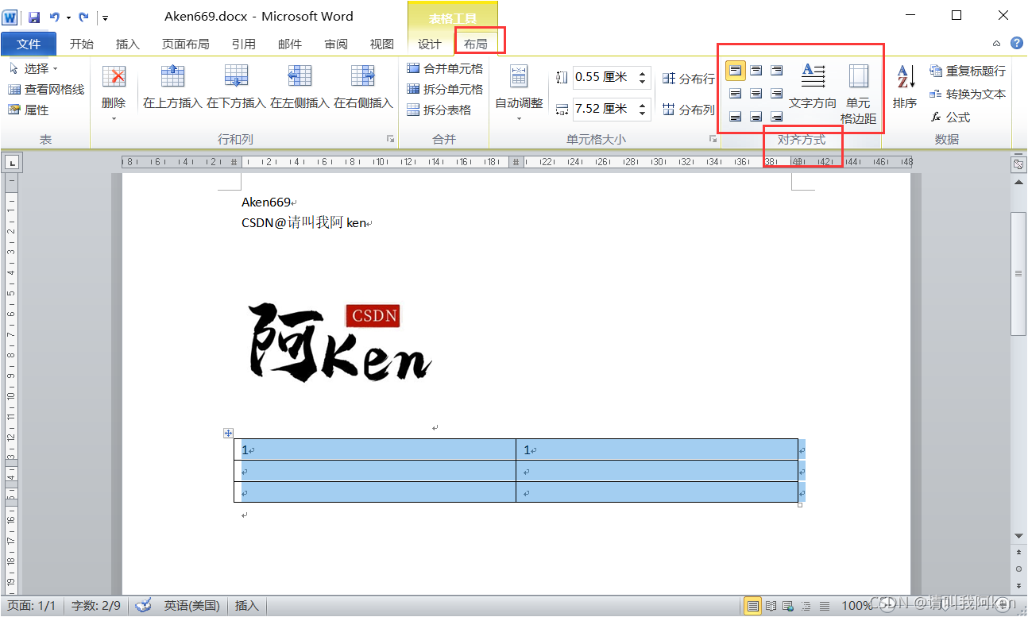Open table 属性 properties
The height and width of the screenshot is (617, 1028).
tap(29, 110)
